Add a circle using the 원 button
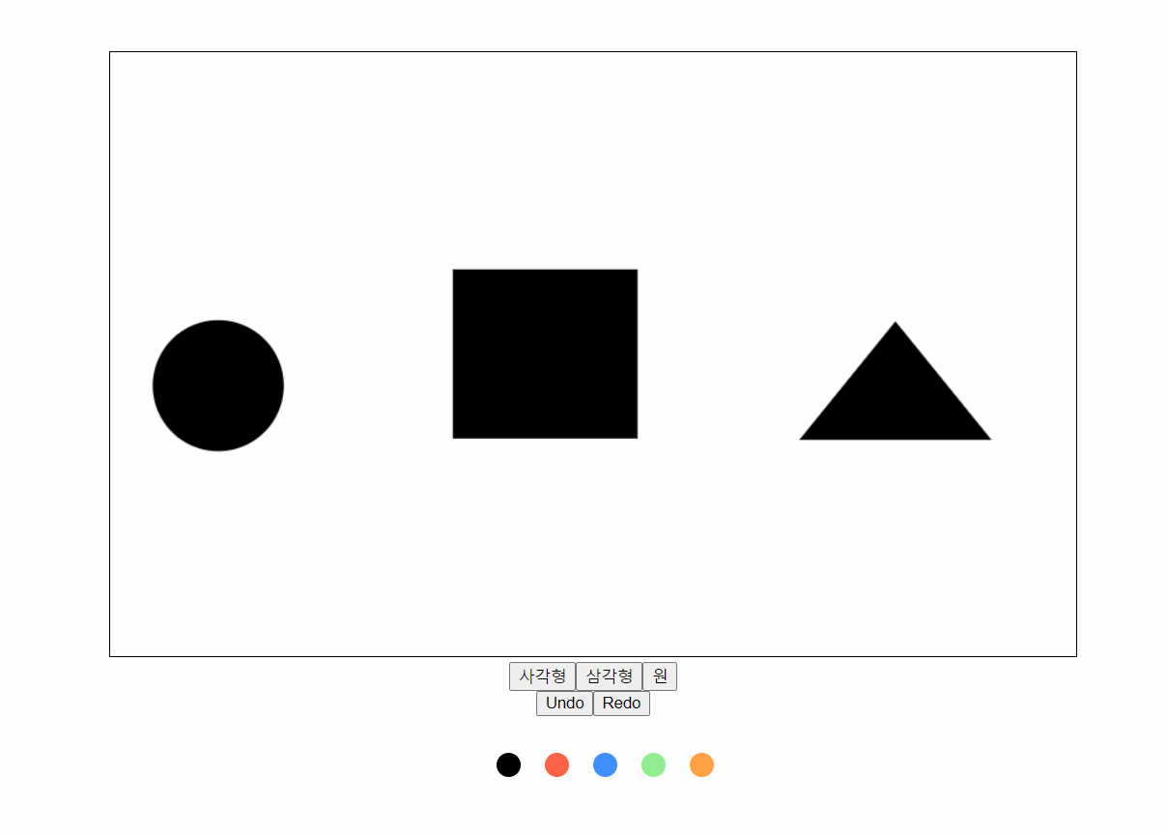 [660, 676]
